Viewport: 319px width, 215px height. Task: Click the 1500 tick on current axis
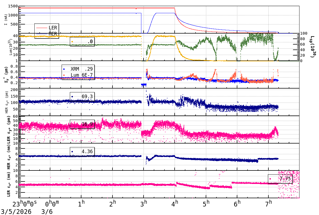[x=13, y=6]
